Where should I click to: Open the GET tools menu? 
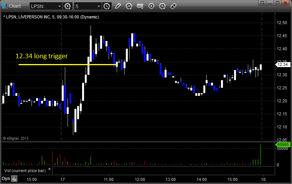coord(140,6)
